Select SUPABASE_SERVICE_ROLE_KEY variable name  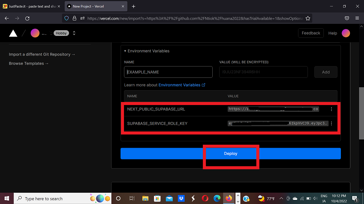tap(157, 123)
